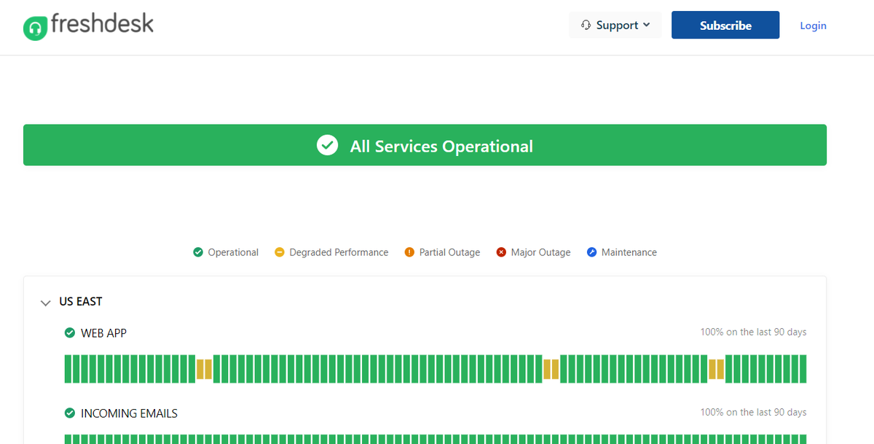The image size is (874, 444).
Task: Click the red Major Outage legend icon
Action: point(501,252)
